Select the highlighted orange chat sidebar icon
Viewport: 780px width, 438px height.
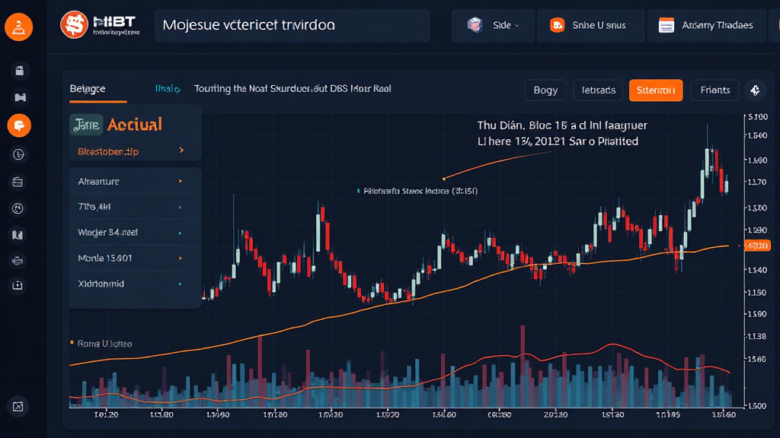(x=18, y=125)
